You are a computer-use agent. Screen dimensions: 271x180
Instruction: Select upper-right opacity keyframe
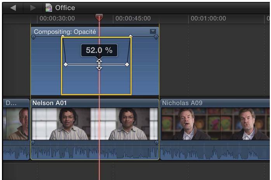point(131,36)
